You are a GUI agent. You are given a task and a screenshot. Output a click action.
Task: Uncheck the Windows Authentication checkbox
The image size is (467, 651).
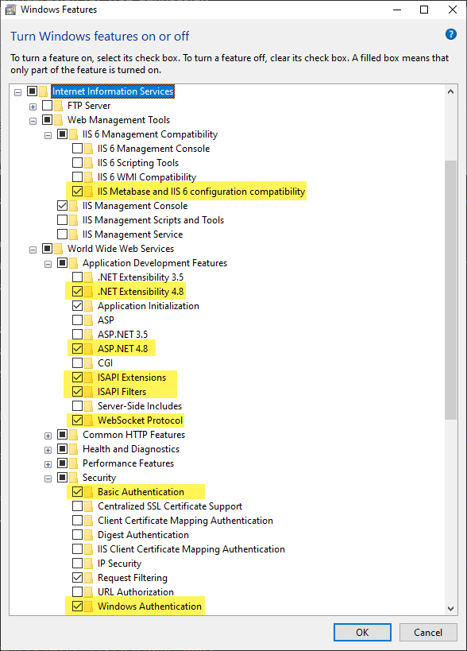(x=77, y=606)
